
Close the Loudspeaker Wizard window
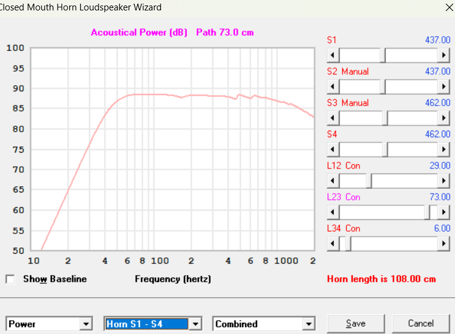[449, 7]
